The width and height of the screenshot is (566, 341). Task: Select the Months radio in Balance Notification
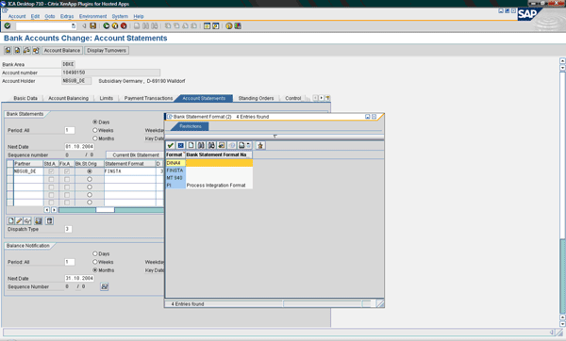(x=95, y=270)
